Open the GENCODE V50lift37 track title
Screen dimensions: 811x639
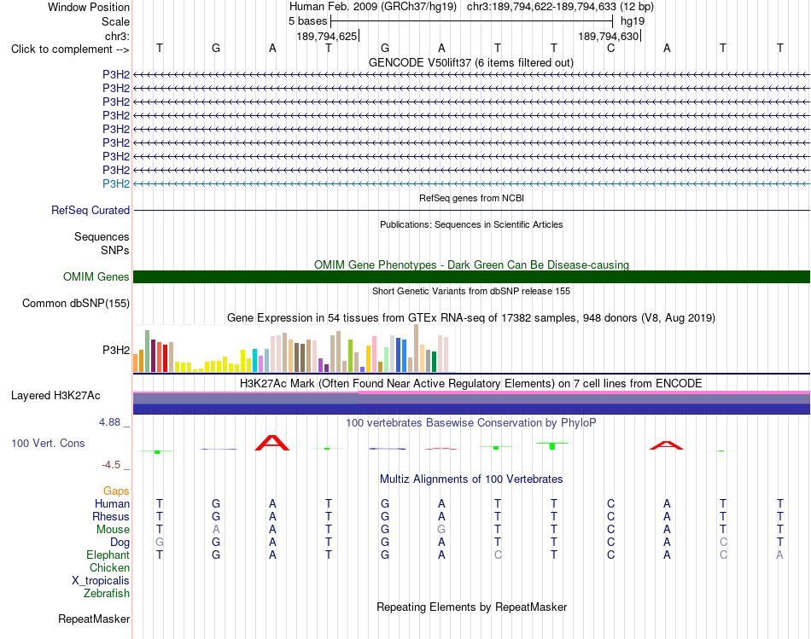470,62
